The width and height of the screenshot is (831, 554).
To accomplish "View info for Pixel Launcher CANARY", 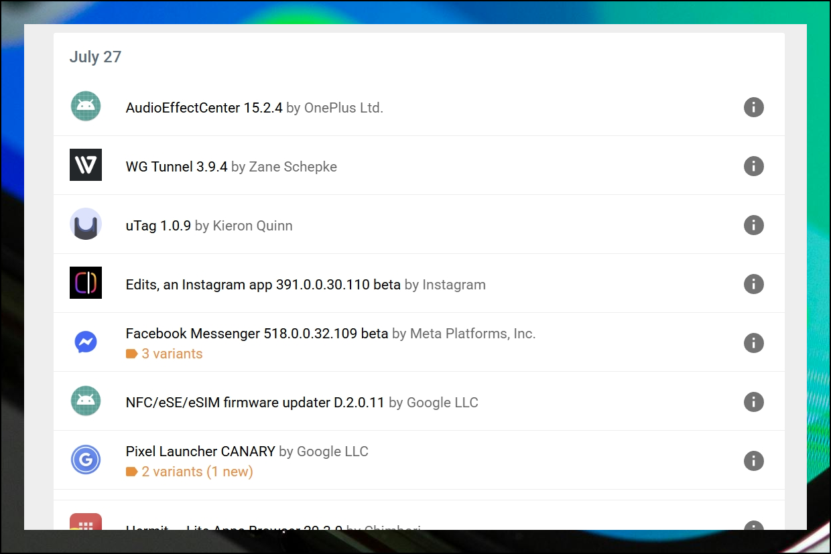I will point(754,460).
